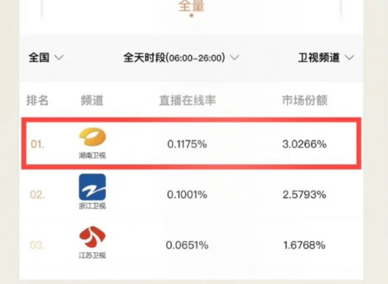Screen dimensions: 388x284
Task: Select the 全量 tab
Action: click(x=191, y=6)
